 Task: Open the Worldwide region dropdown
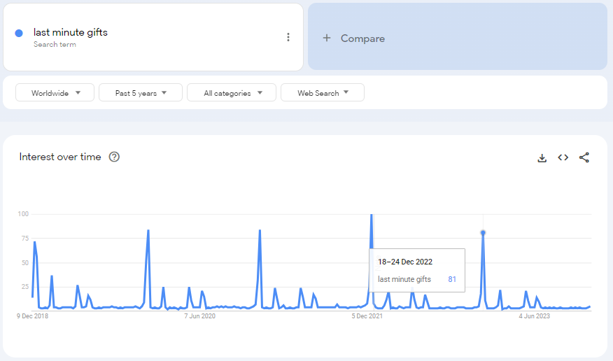click(55, 93)
